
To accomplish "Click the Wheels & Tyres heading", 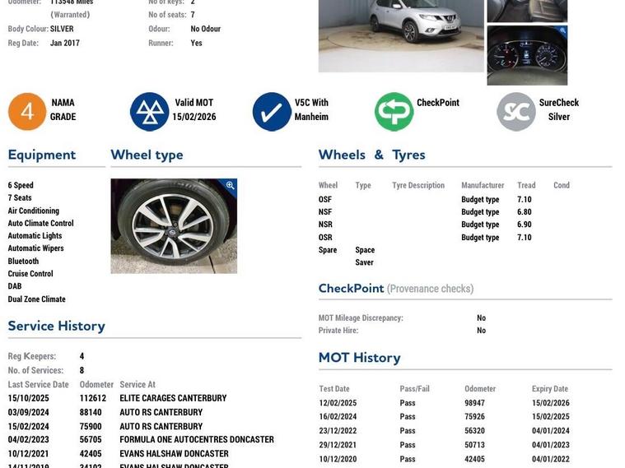I will tap(371, 155).
